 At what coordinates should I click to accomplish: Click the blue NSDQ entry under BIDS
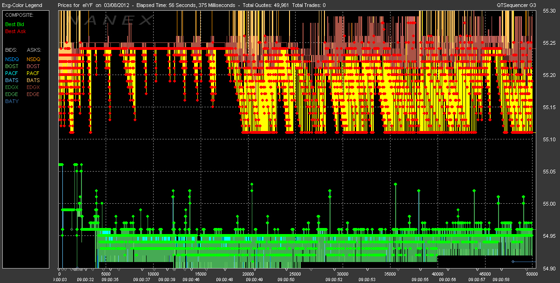(x=12, y=59)
